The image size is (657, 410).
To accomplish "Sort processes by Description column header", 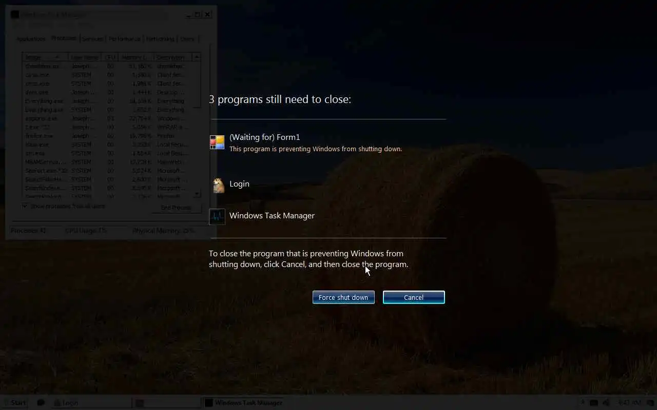I will point(173,57).
